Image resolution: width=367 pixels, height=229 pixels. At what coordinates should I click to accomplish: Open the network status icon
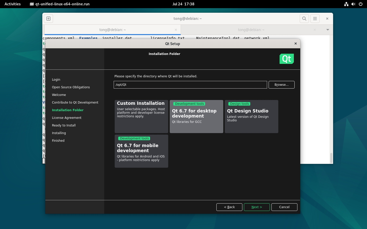coord(346,4)
